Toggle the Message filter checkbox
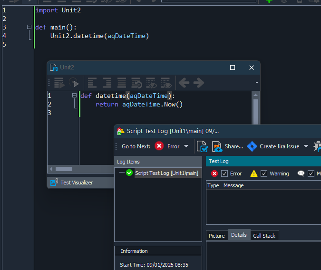The height and width of the screenshot is (270, 321). [x=311, y=174]
